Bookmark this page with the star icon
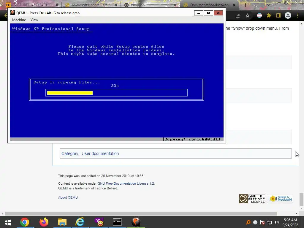Viewport: 304px width, 228px height. (x=248, y=15)
